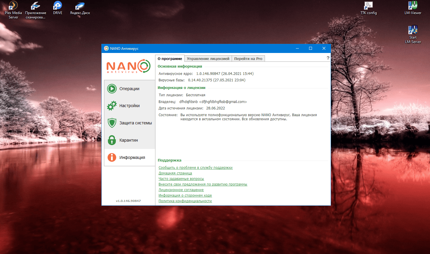The image size is (430, 254).
Task: Minimize the NANO Антивирус window
Action: tap(297, 48)
